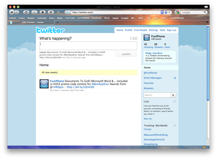The height and width of the screenshot is (159, 217).
Task: Open Help in the top nav
Action: 162,30
